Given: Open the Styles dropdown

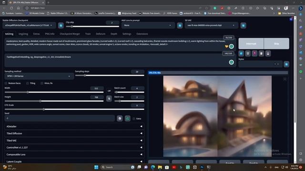Looking at the screenshot, I should (x=260, y=64).
